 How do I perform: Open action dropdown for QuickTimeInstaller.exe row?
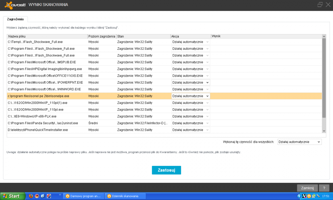point(191,130)
